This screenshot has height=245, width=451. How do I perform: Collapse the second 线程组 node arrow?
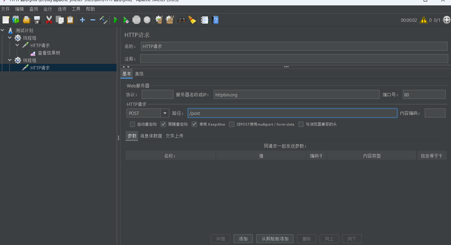pyautogui.click(x=10, y=60)
